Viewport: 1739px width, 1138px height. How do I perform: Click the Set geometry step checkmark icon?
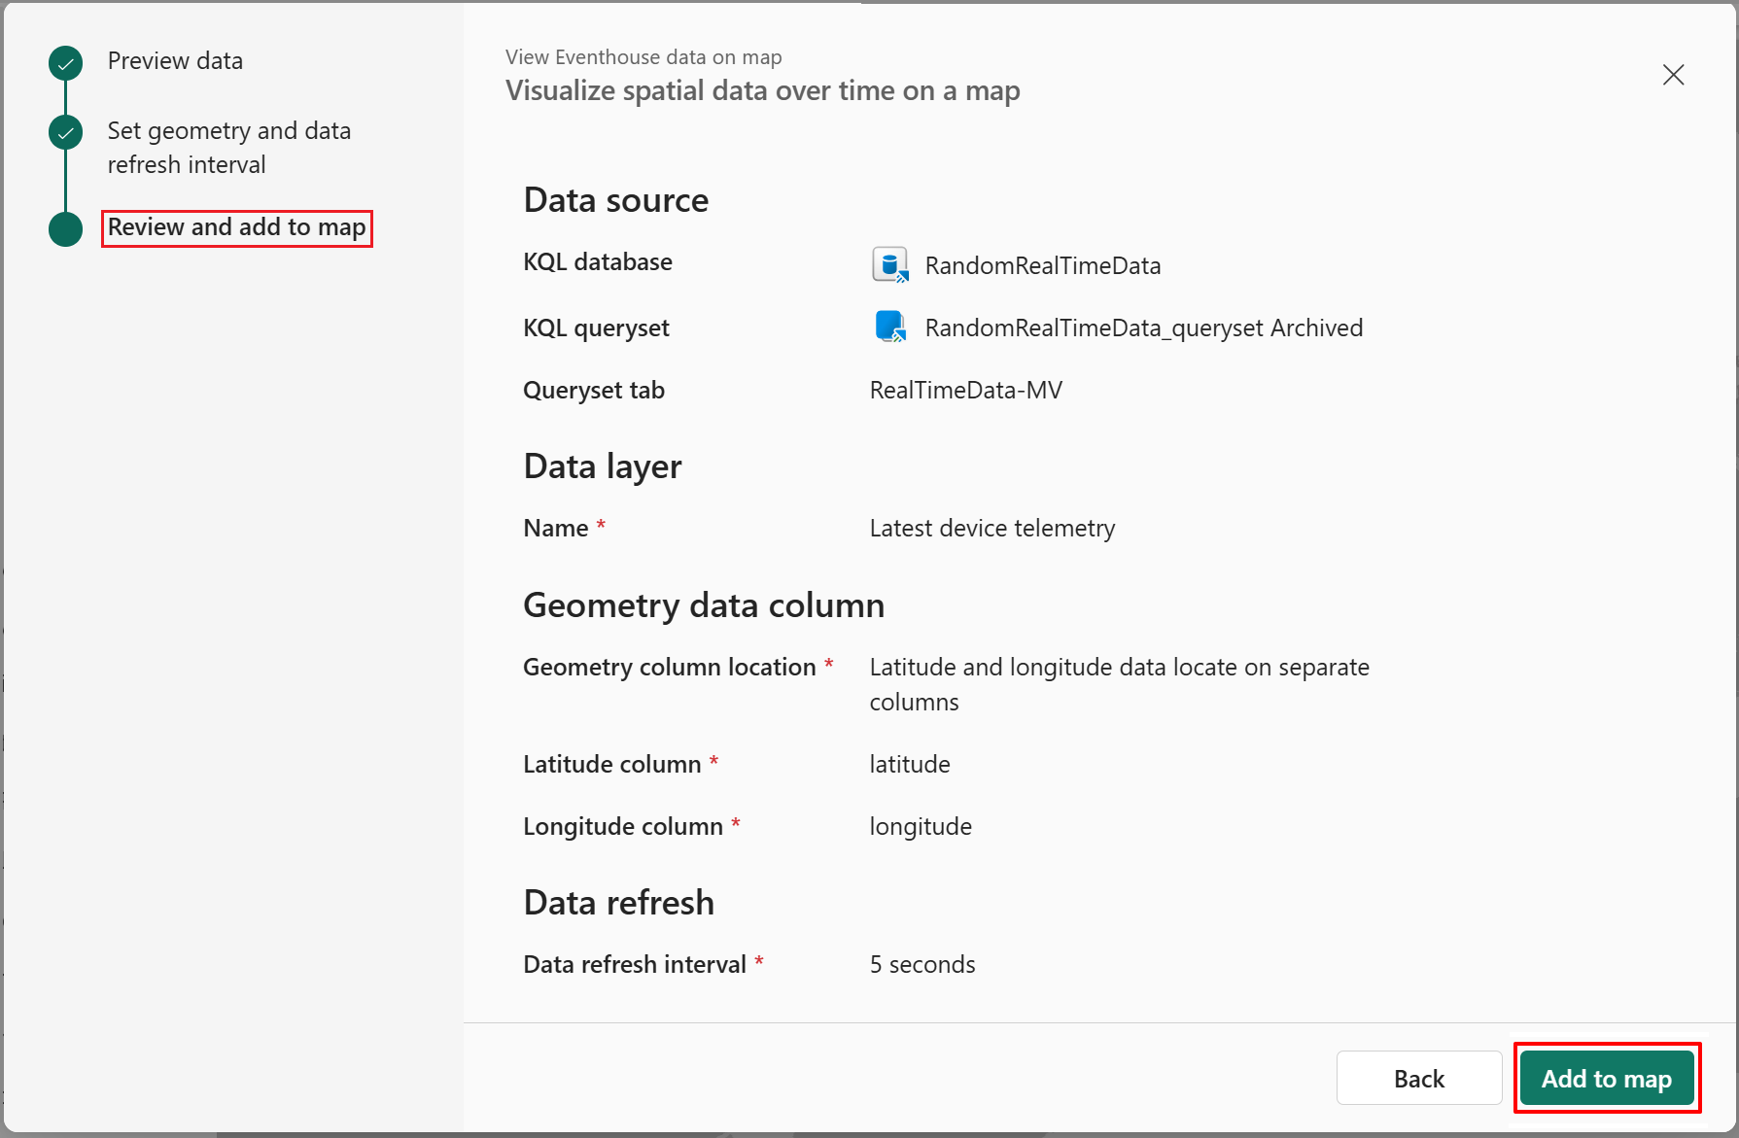pyautogui.click(x=65, y=132)
